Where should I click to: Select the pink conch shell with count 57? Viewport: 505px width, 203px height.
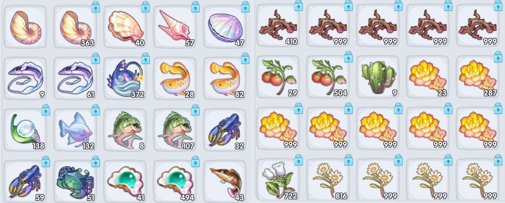point(175,27)
